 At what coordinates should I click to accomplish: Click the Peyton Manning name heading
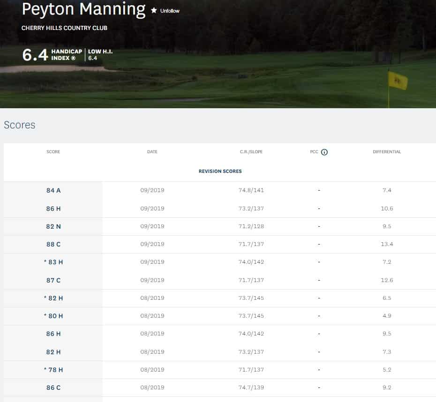point(84,9)
